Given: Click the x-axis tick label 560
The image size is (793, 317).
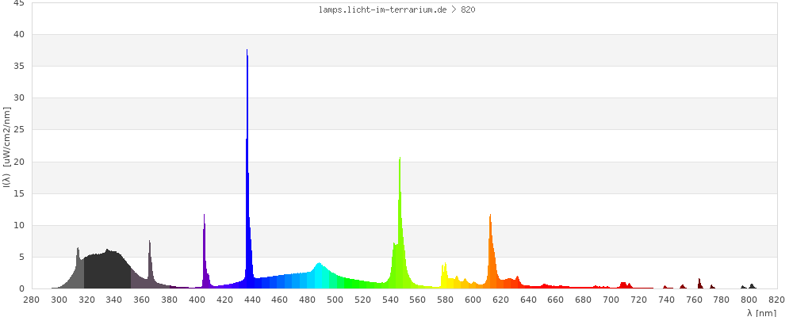Looking at the screenshot, I should click(x=418, y=300).
